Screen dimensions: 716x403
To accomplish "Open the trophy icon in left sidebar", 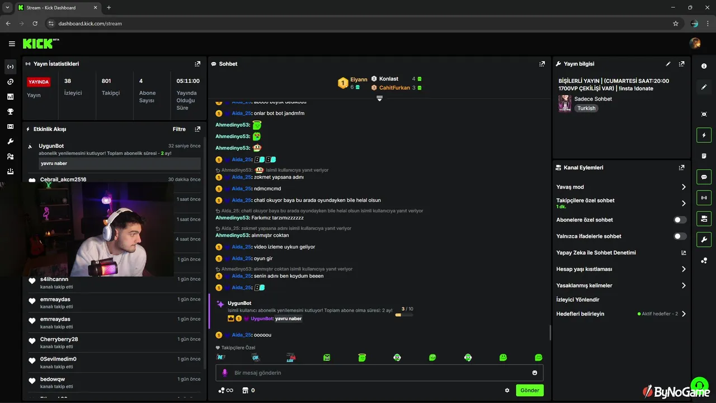I will click(x=10, y=111).
